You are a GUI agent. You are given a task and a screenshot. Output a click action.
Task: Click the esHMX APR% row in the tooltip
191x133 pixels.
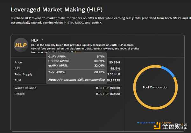click(76, 66)
